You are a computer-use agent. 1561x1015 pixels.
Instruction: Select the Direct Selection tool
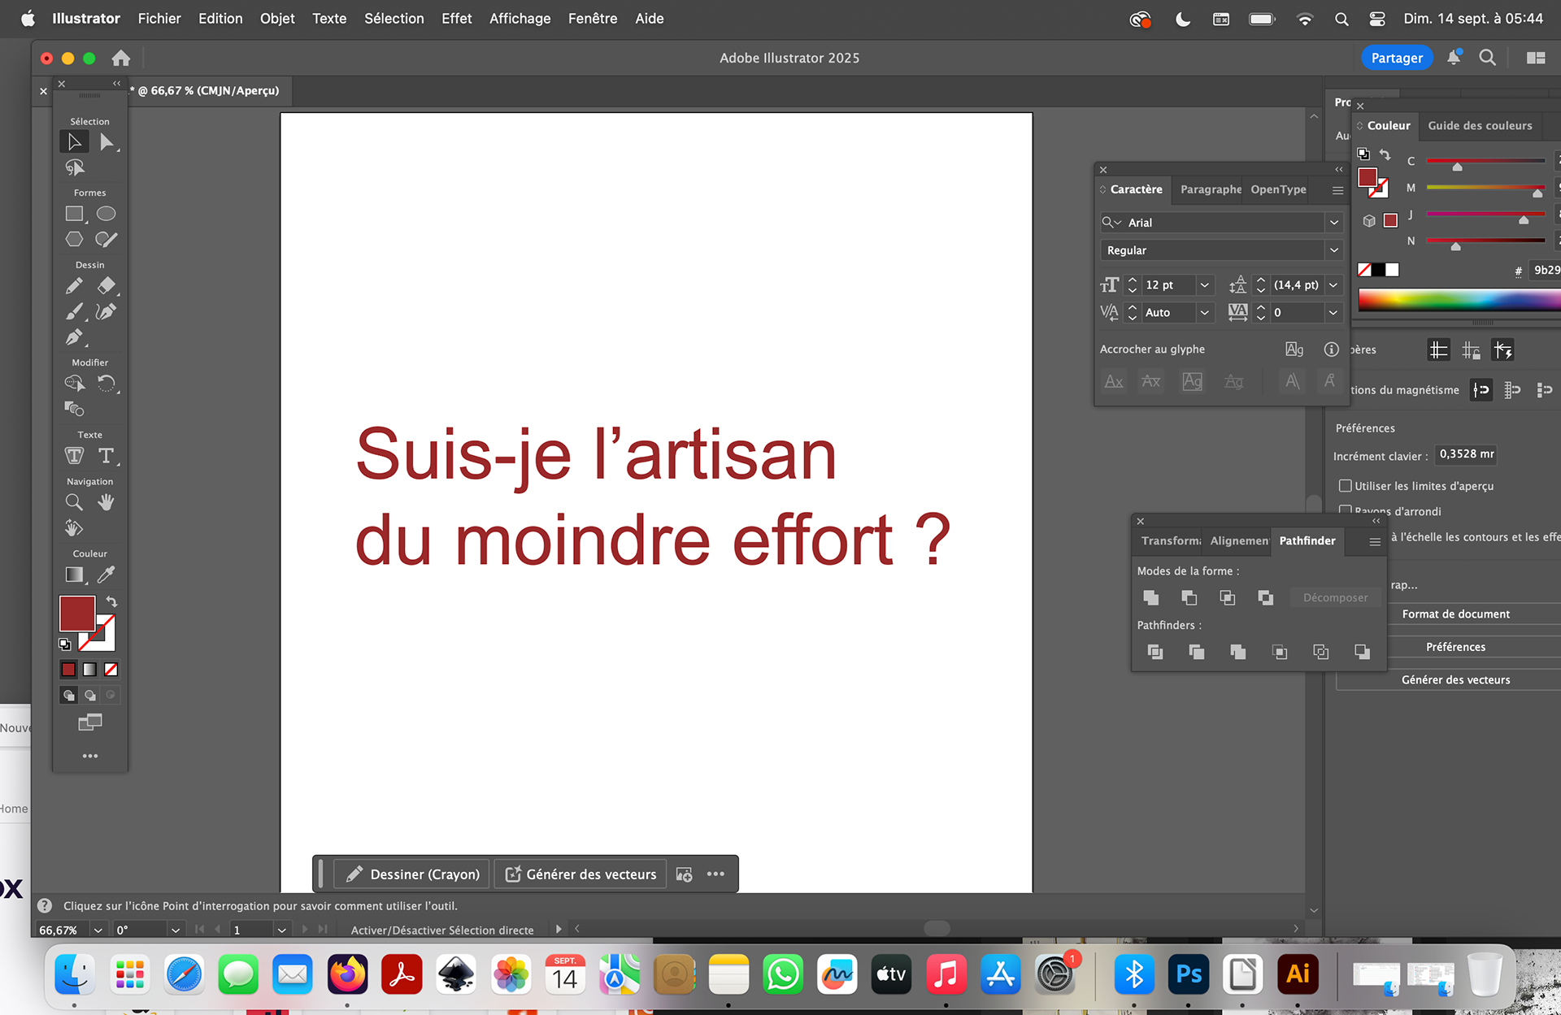(x=106, y=142)
